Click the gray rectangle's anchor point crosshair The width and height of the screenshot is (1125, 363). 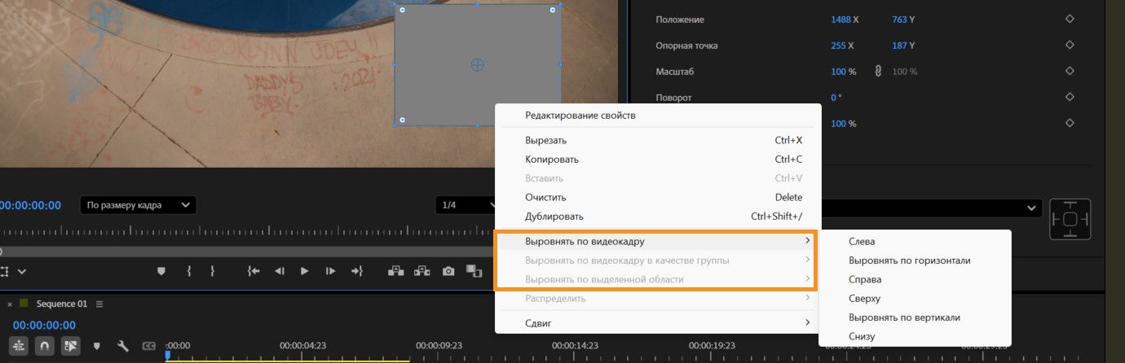[478, 64]
